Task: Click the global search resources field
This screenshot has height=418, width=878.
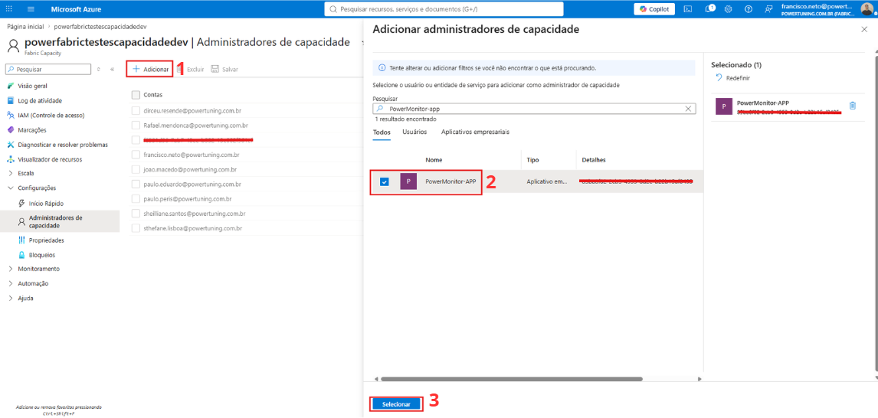Action: coord(444,9)
